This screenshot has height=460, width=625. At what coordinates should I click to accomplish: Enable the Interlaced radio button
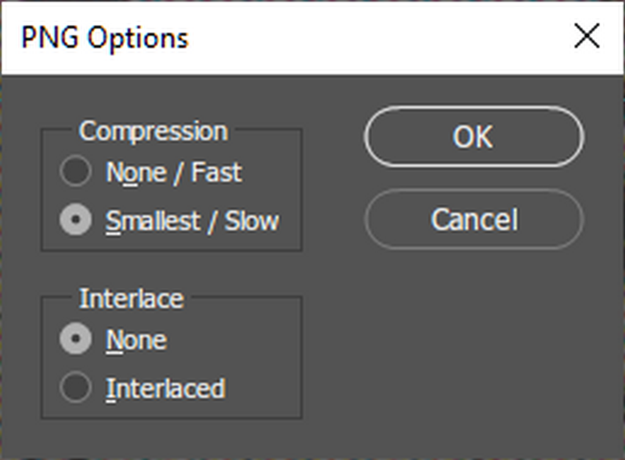click(x=76, y=388)
